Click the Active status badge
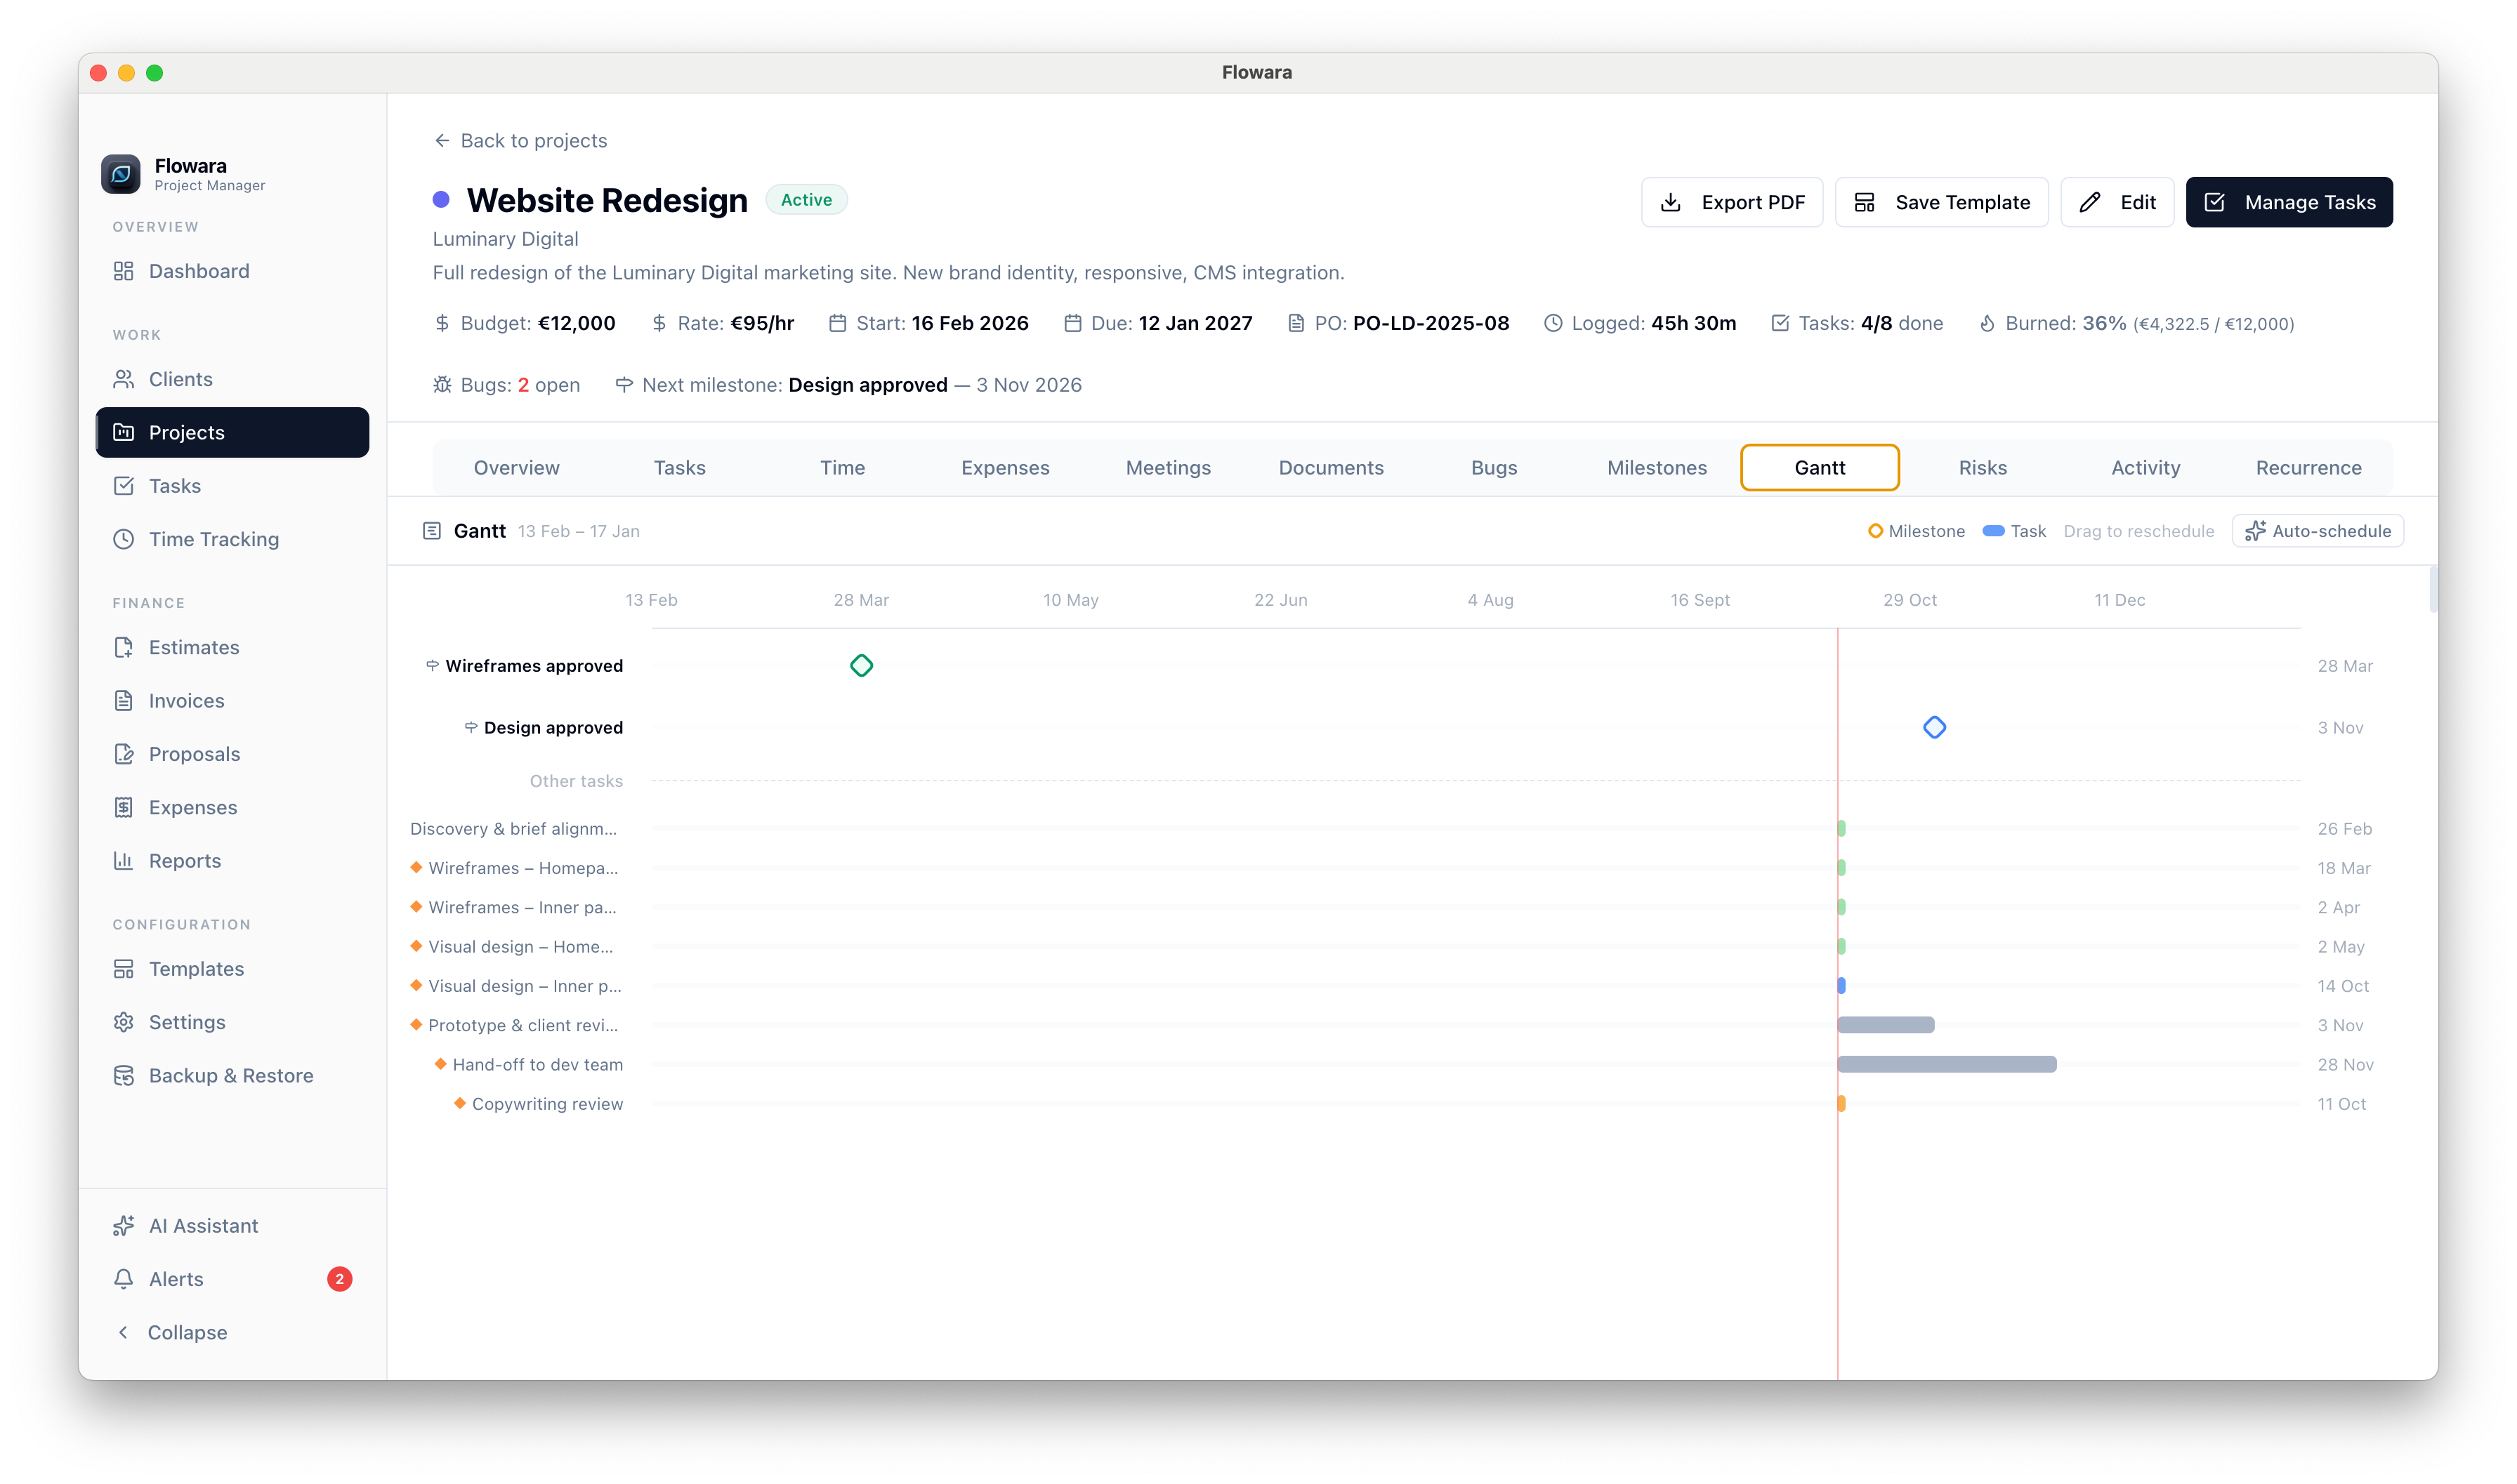Image resolution: width=2517 pixels, height=1484 pixels. point(806,200)
